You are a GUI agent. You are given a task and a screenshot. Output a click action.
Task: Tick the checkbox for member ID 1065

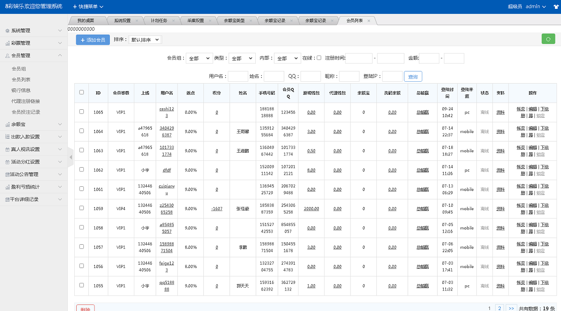tap(81, 112)
